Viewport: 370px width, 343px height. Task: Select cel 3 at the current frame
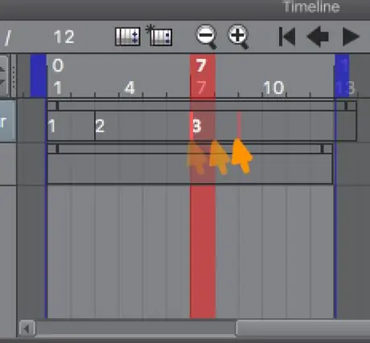pyautogui.click(x=197, y=126)
